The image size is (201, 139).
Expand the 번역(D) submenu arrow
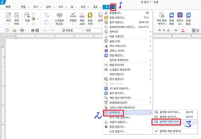click(x=150, y=32)
